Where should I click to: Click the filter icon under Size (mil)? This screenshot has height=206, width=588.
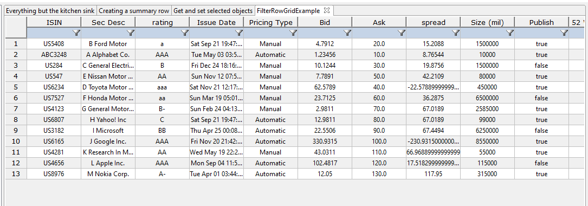[x=510, y=33]
